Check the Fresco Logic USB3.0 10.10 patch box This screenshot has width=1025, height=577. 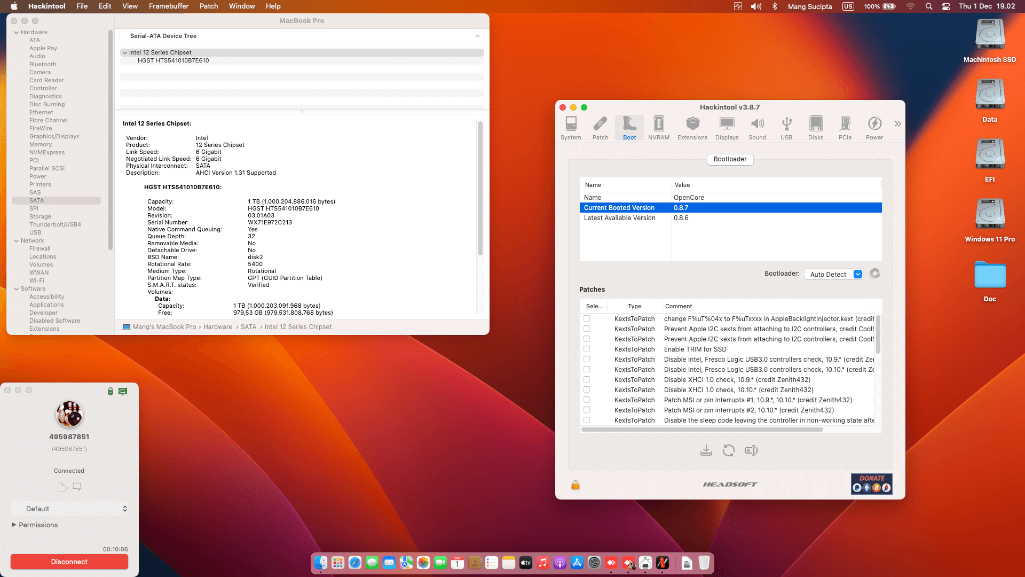(x=587, y=369)
